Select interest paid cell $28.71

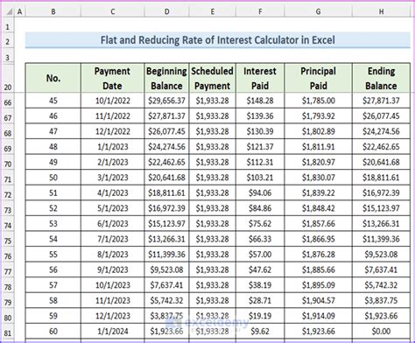pos(260,300)
